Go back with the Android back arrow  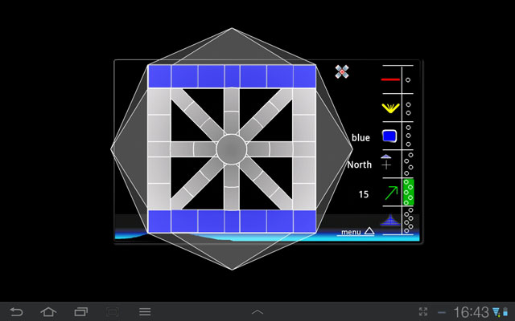click(x=16, y=312)
